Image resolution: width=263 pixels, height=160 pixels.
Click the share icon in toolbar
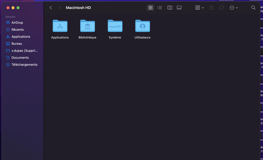pos(211,8)
